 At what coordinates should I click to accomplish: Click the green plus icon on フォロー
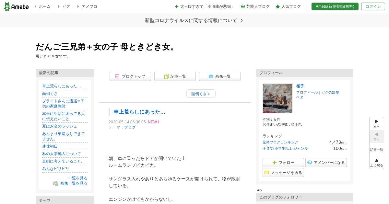point(275,163)
